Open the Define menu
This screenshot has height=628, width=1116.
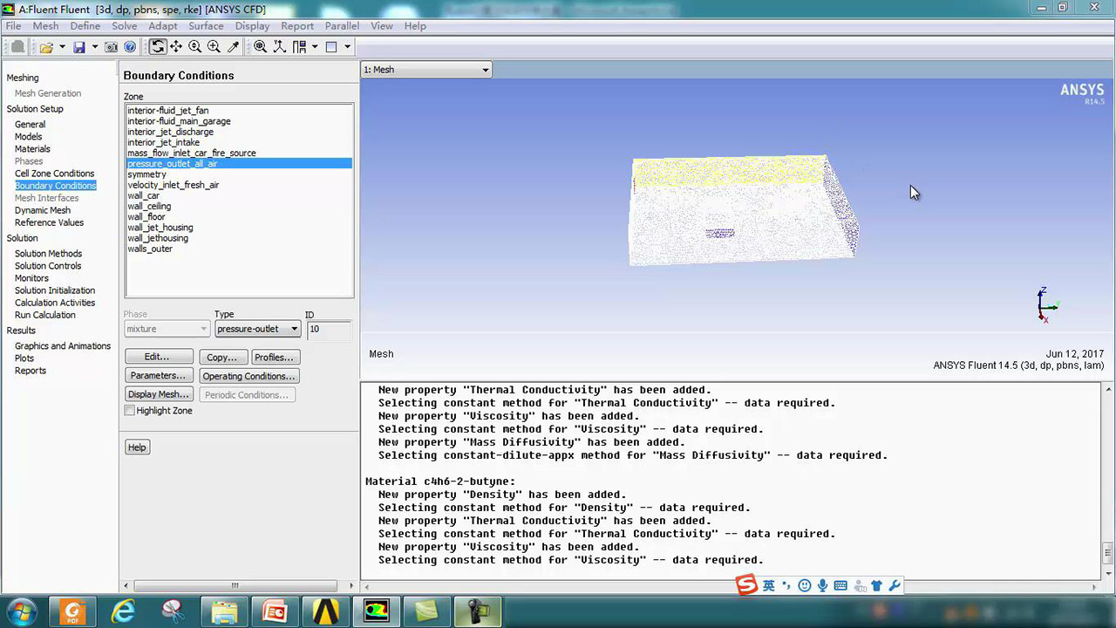[x=85, y=26]
